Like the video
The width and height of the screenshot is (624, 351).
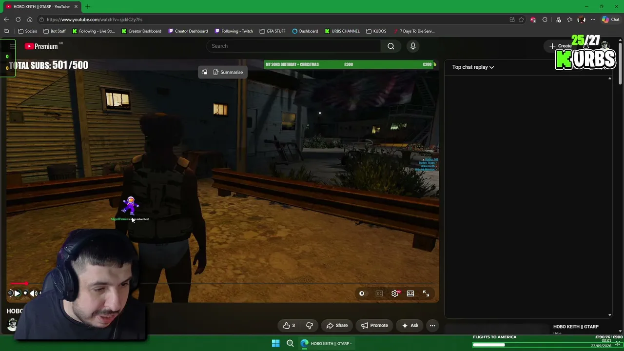289,326
